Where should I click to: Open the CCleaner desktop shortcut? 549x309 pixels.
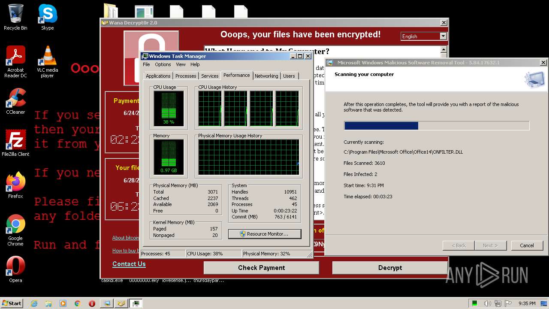[x=15, y=101]
